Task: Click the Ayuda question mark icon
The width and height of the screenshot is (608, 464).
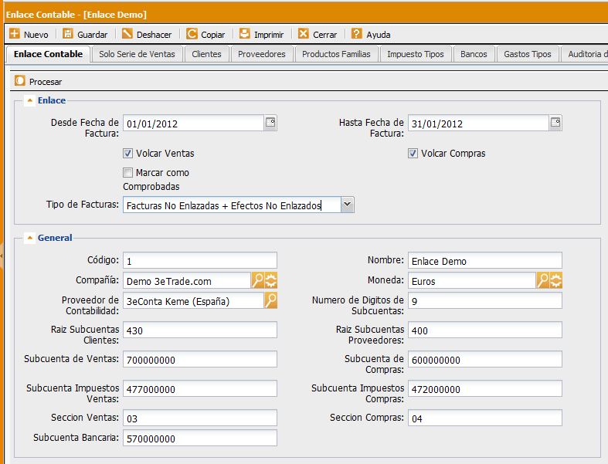Action: click(x=356, y=34)
